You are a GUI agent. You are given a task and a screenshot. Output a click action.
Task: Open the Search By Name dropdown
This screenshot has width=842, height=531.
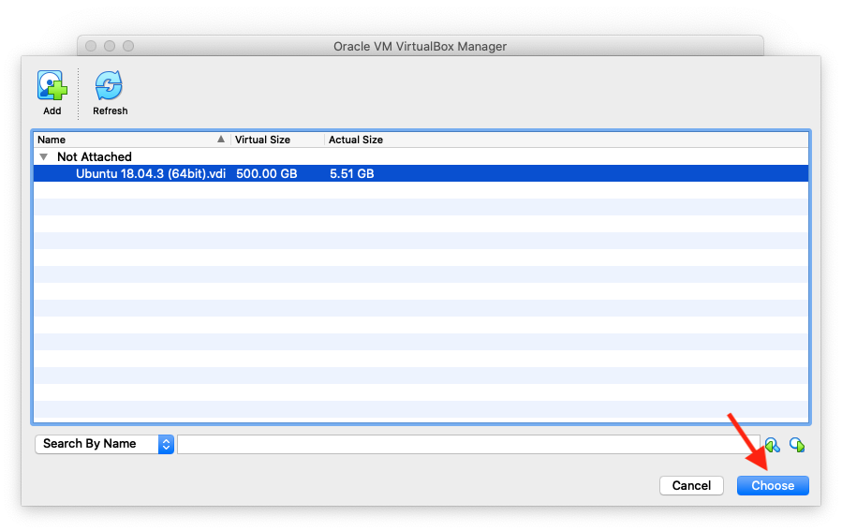(x=104, y=444)
